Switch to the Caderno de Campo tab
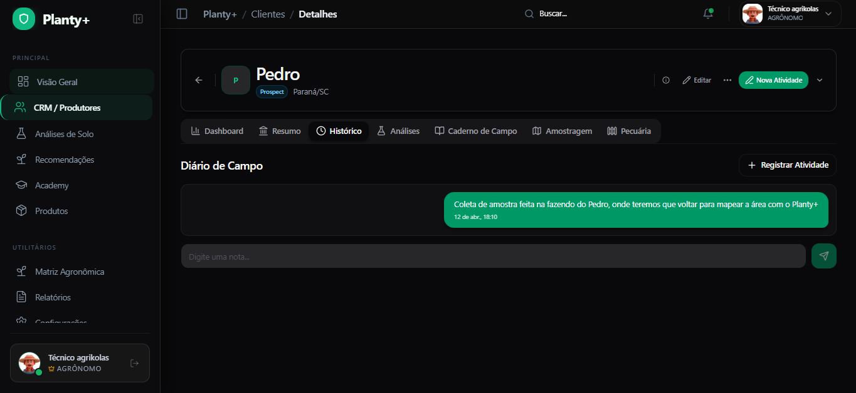This screenshot has height=393, width=856. click(x=476, y=131)
